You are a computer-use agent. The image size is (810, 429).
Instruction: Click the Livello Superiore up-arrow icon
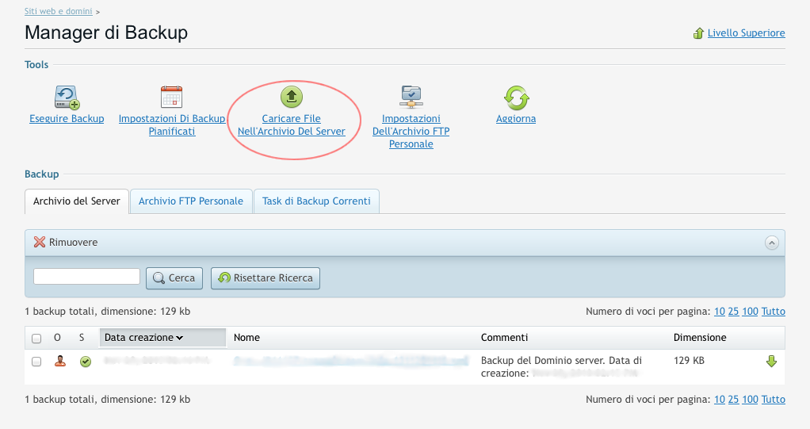click(698, 33)
